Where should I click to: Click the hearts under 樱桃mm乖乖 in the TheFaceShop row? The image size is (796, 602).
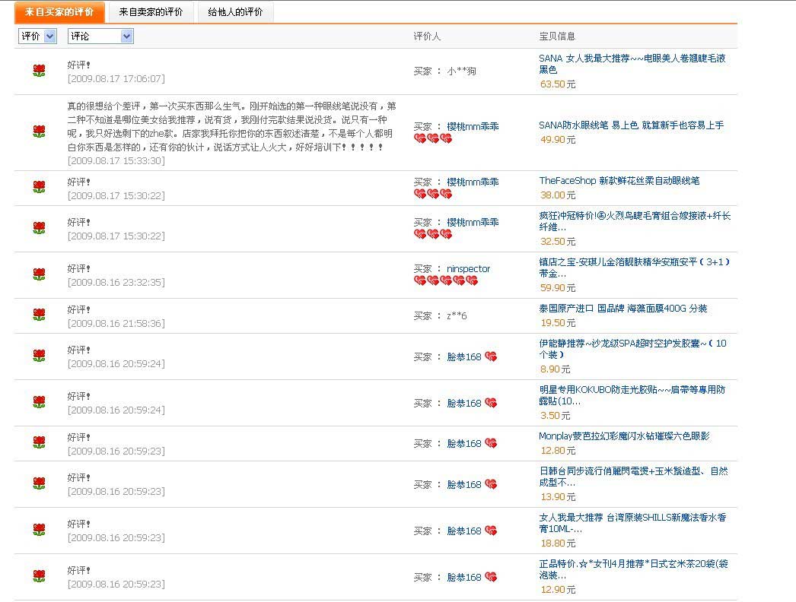(x=433, y=194)
